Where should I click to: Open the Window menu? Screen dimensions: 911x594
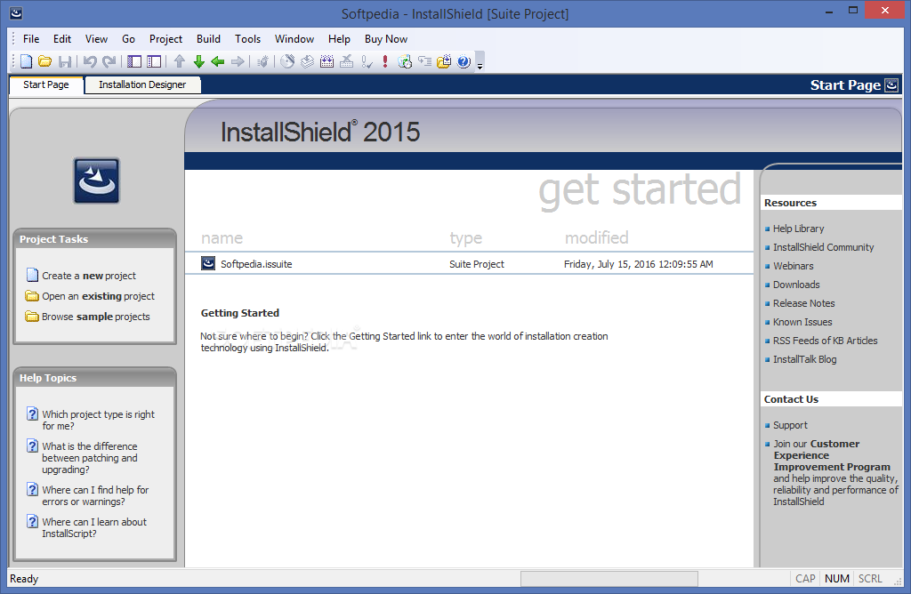[294, 39]
